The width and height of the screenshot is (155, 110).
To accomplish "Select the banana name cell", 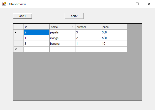I will point(62,43).
